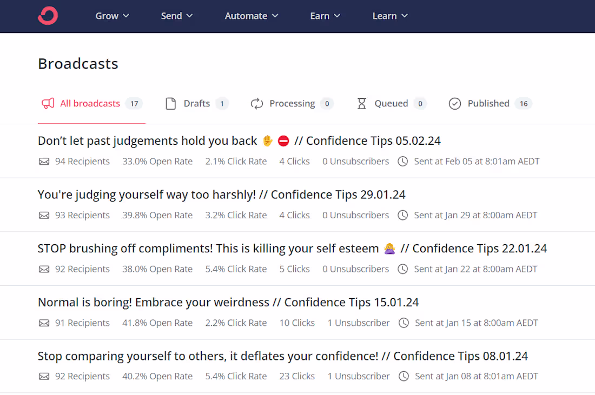
Task: Click the 1 Unsubscriber stat on Jan 15 broadcast
Action: pos(359,323)
